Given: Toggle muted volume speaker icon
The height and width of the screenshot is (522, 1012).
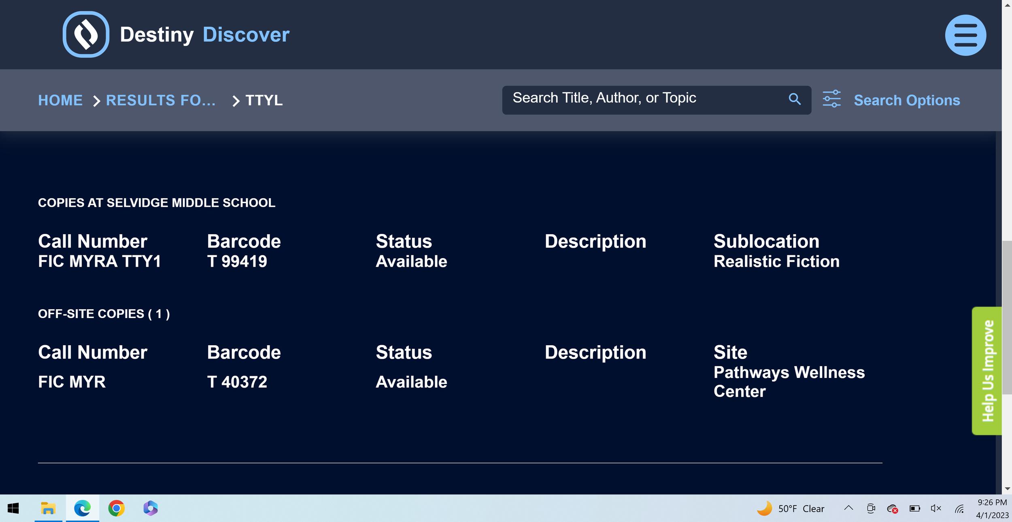Looking at the screenshot, I should [x=936, y=508].
